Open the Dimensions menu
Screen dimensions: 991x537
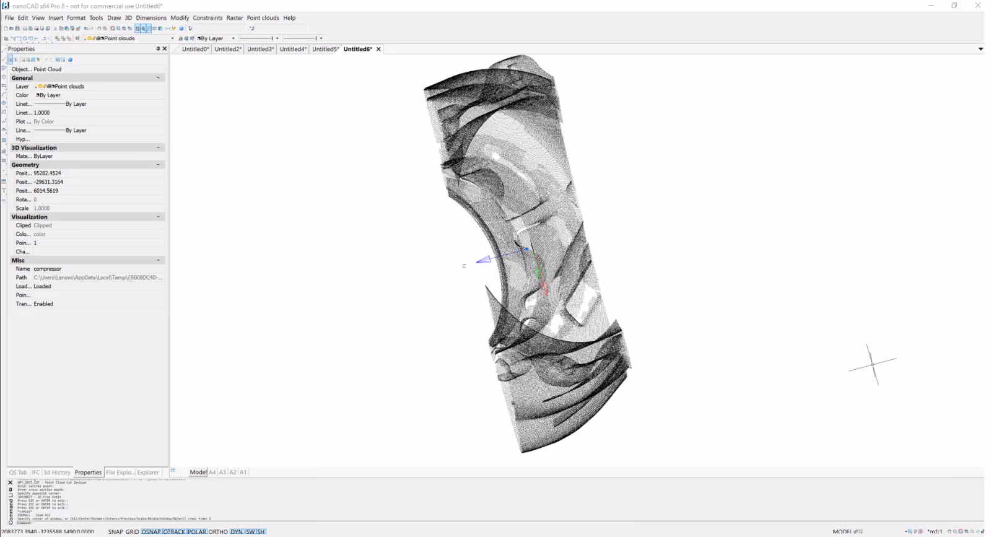point(151,18)
